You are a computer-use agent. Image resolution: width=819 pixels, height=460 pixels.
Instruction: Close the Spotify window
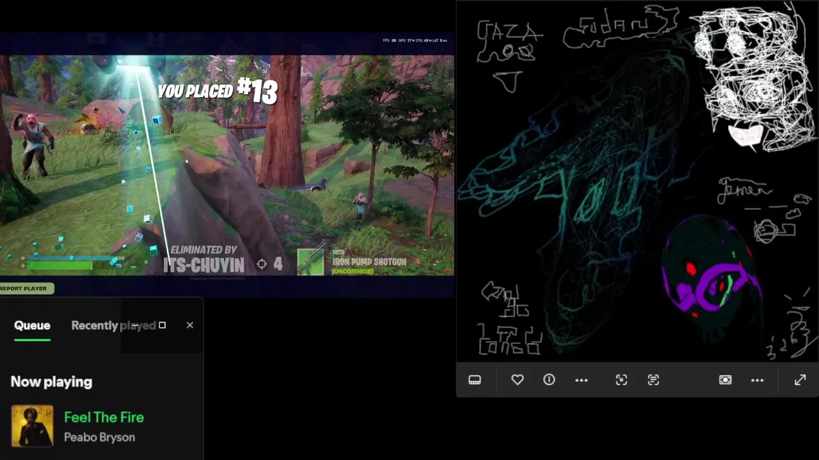(x=190, y=325)
